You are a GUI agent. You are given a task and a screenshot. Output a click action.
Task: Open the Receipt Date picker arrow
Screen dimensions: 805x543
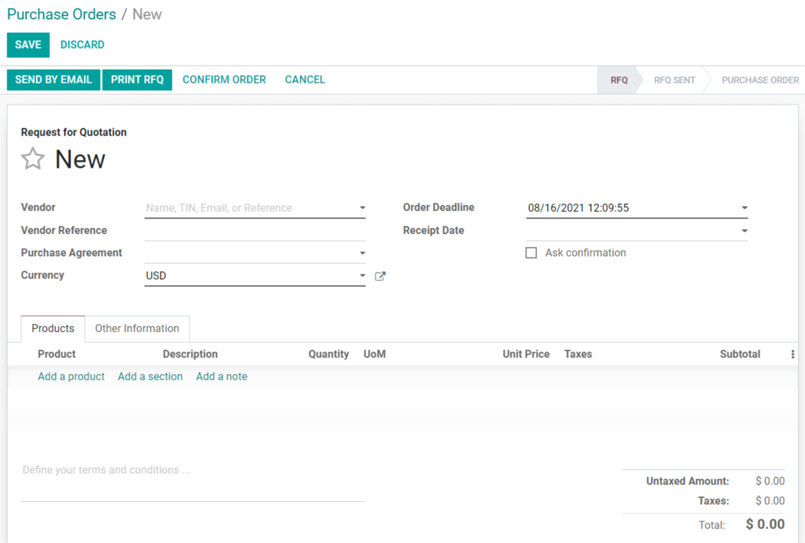pos(744,231)
